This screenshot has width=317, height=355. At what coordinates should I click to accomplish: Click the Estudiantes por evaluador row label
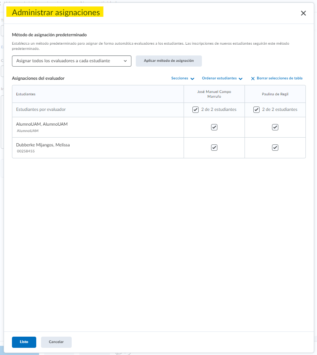(x=41, y=109)
